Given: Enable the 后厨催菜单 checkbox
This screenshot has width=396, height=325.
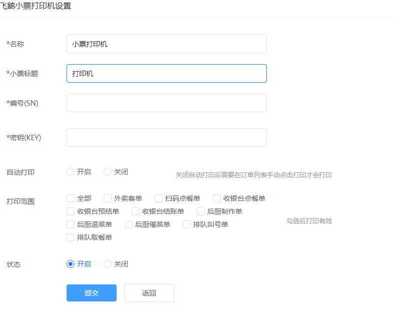Looking at the screenshot, I should [129, 224].
